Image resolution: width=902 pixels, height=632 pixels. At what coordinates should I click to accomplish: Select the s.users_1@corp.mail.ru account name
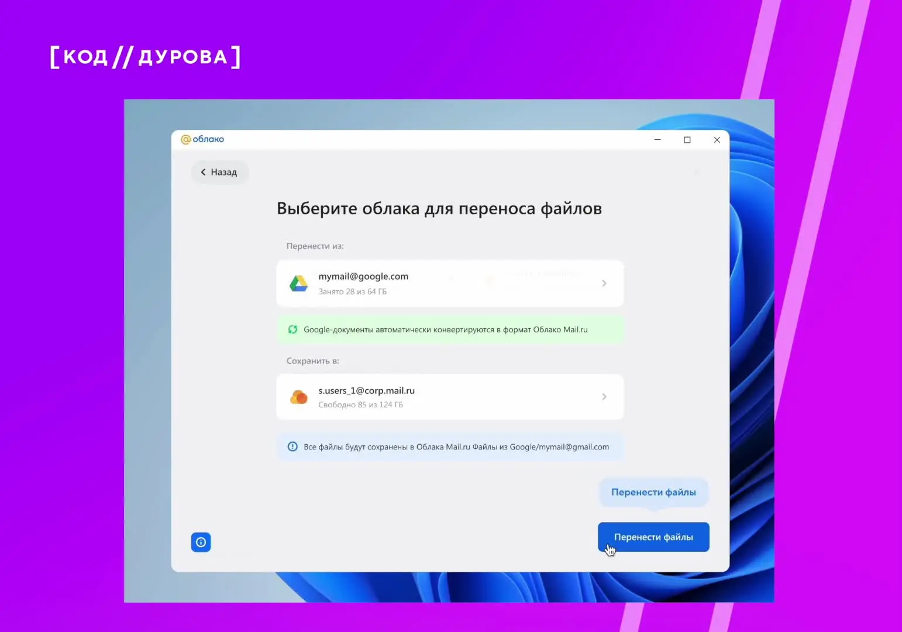366,390
